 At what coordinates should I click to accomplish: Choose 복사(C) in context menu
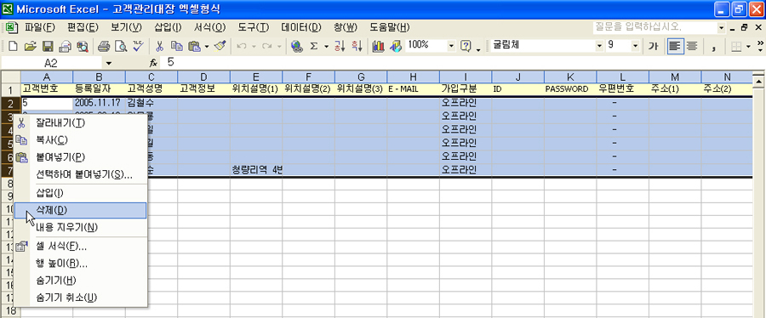pyautogui.click(x=81, y=140)
